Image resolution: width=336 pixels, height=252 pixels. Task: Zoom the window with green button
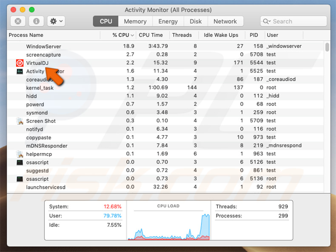(x=32, y=10)
